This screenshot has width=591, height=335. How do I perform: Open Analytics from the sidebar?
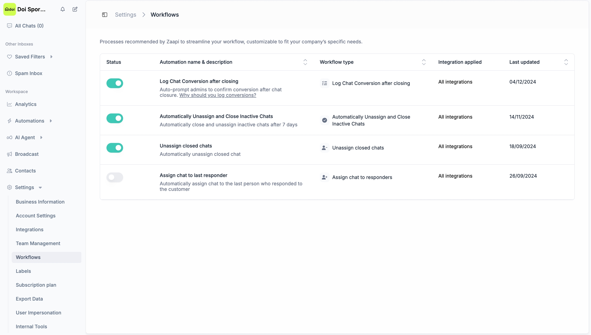coord(26,104)
